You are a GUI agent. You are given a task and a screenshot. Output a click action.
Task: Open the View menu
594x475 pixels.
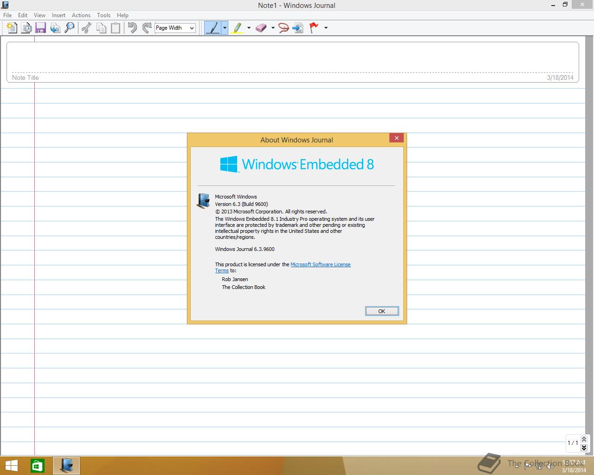pos(39,15)
